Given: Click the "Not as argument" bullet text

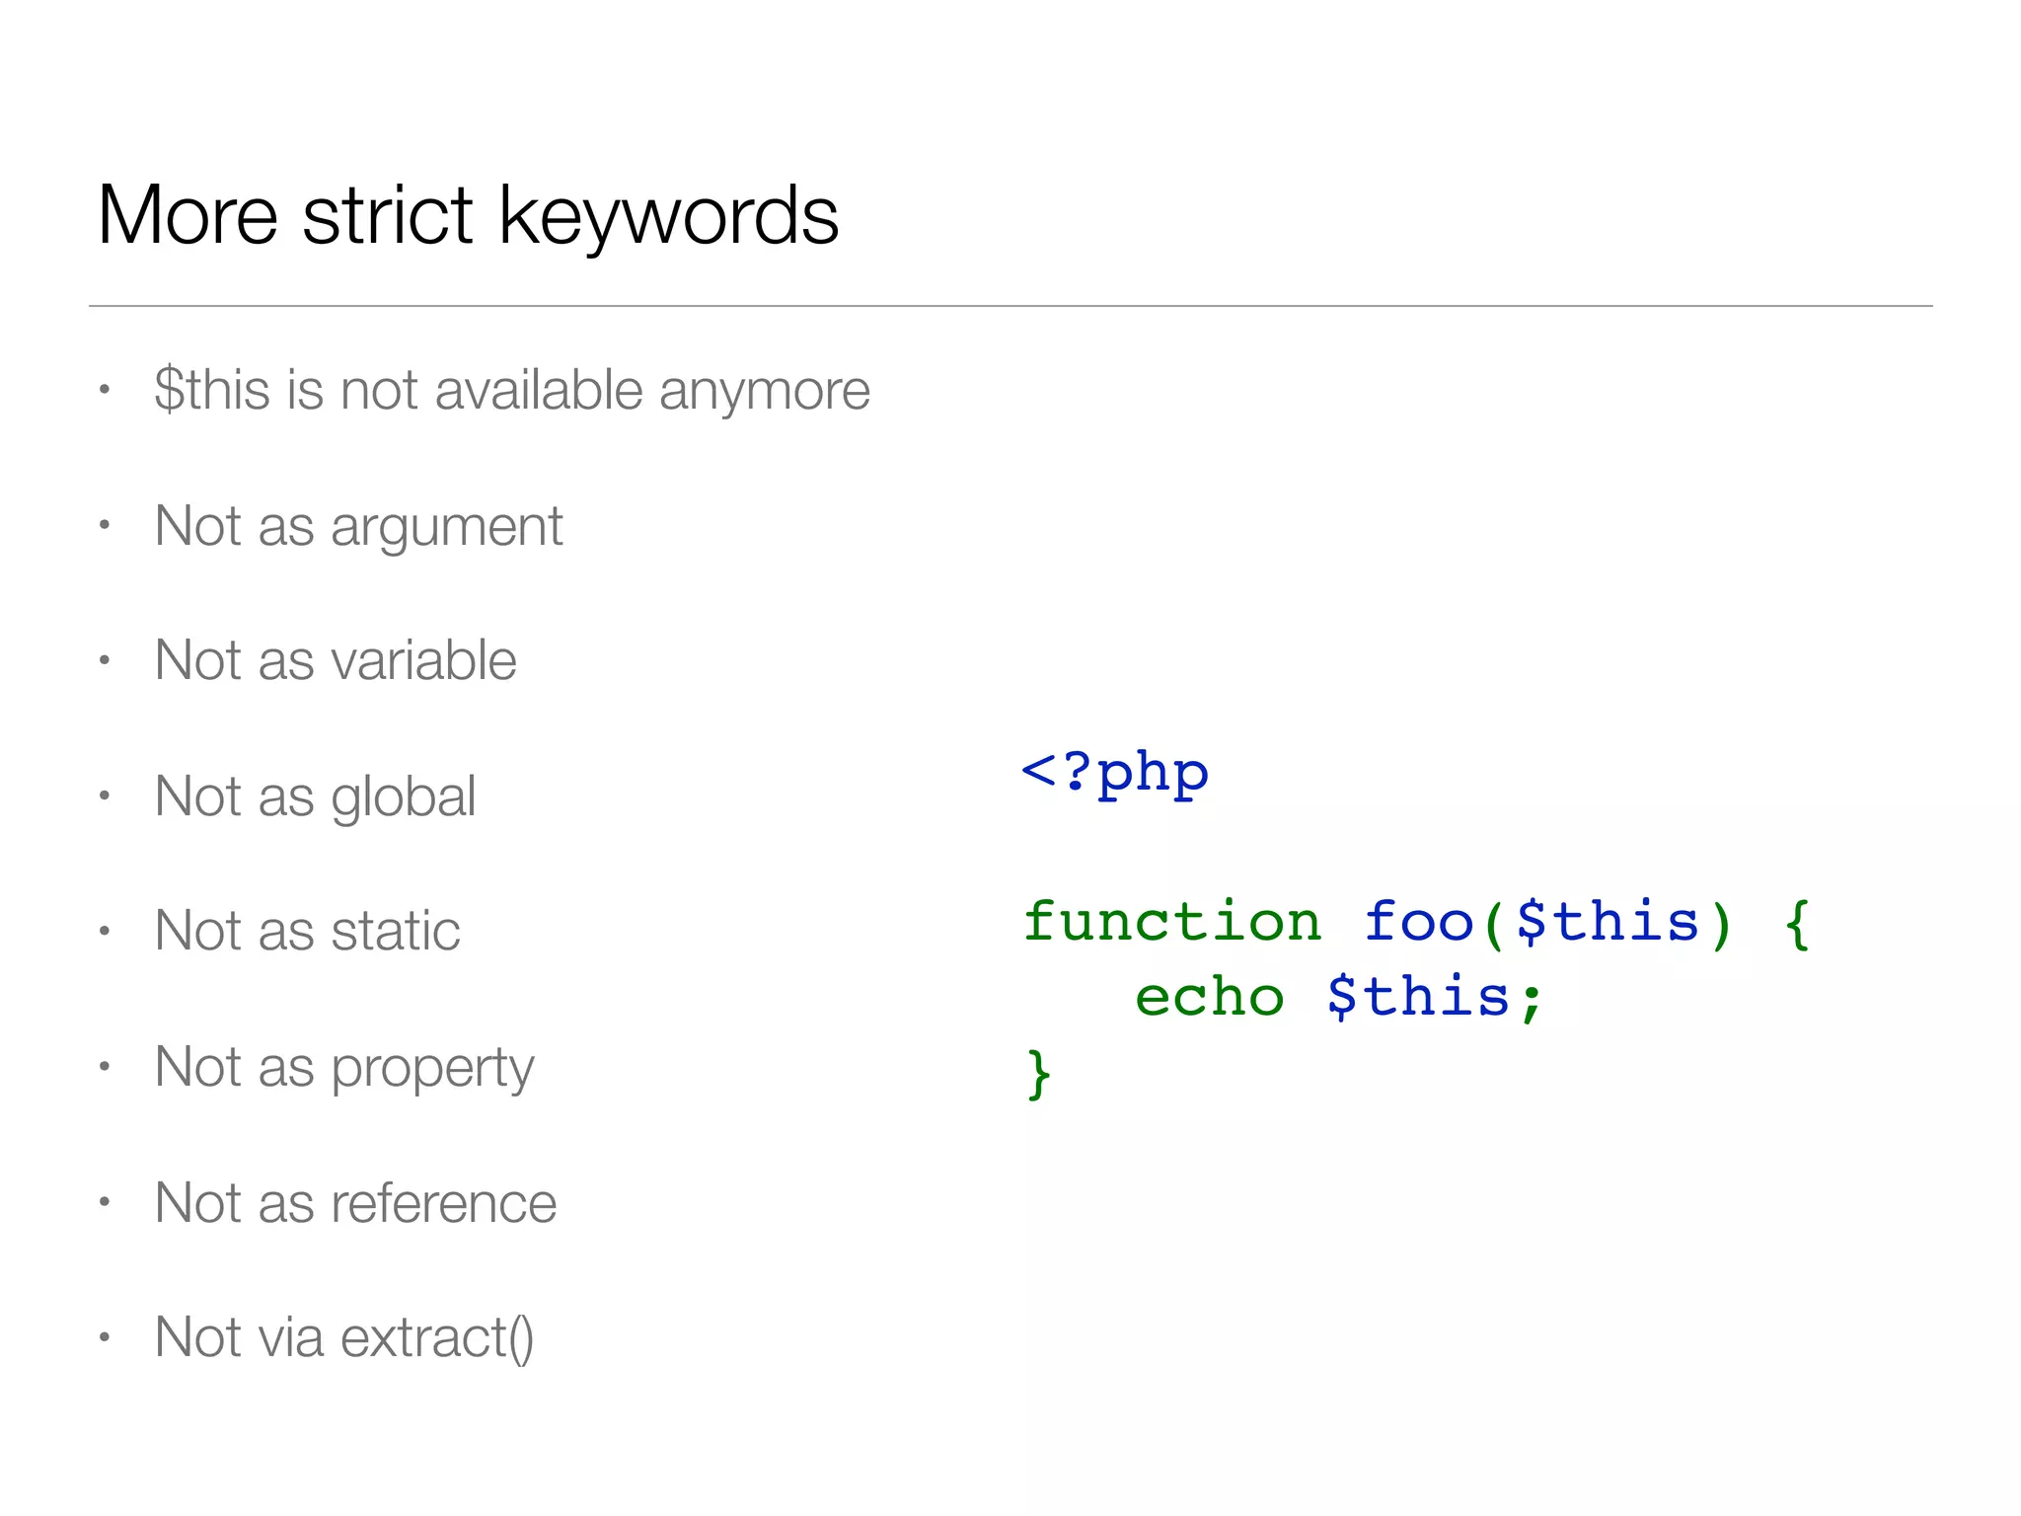Looking at the screenshot, I should [x=358, y=526].
